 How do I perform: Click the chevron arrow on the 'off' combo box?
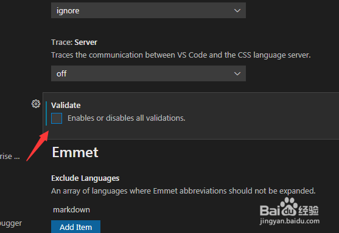(237, 73)
